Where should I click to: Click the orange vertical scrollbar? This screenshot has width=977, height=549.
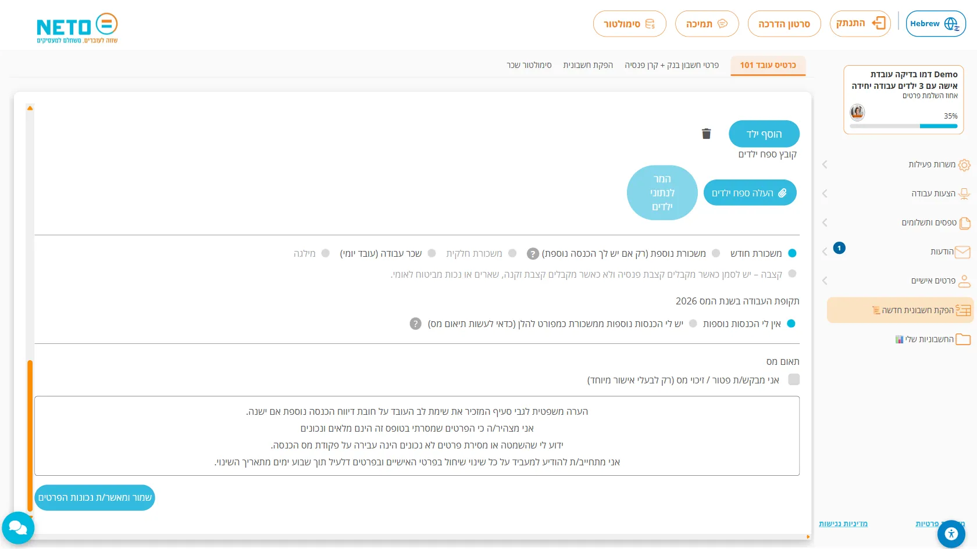pos(30,436)
